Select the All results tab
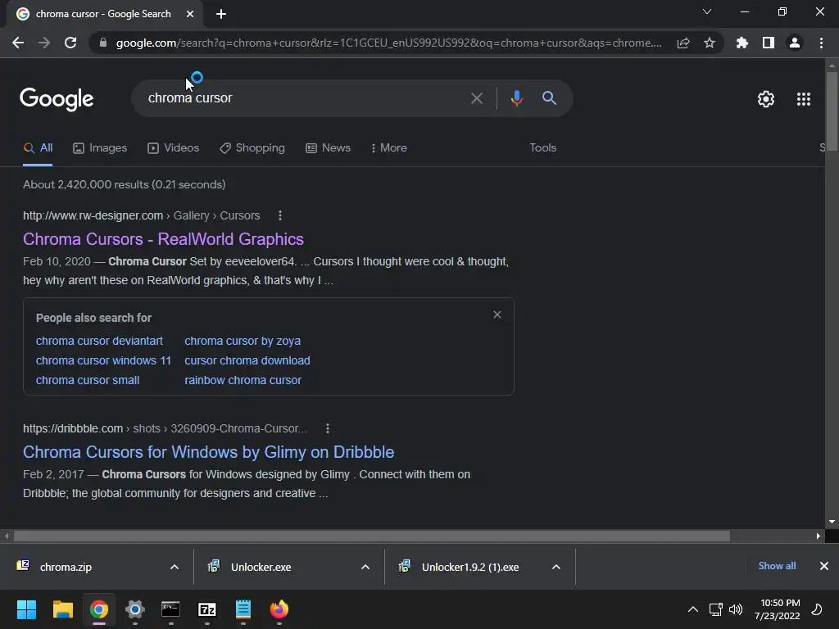Viewport: 839px width, 629px height. (38, 148)
